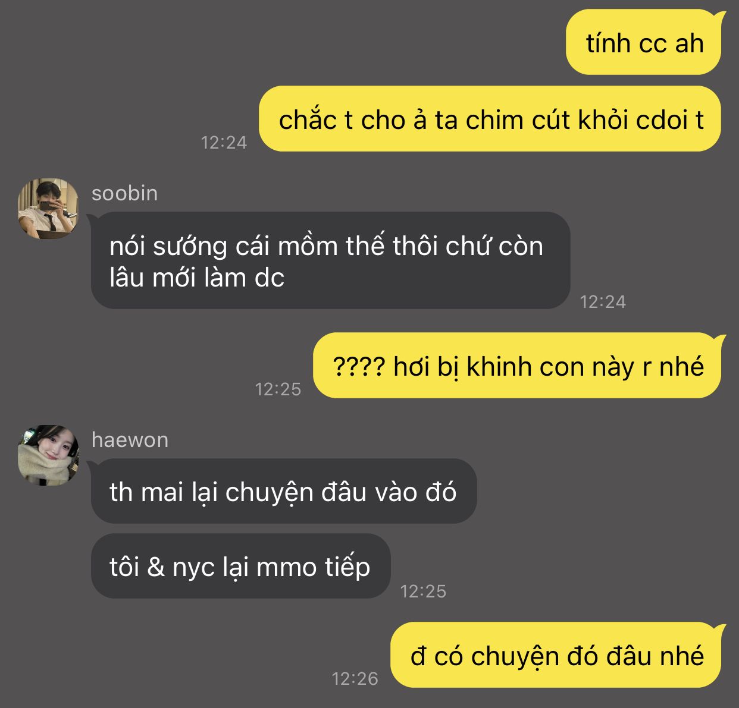Tap the 12:25 timestamp after haewon's message
Image resolution: width=739 pixels, height=708 pixels.
pos(423,591)
